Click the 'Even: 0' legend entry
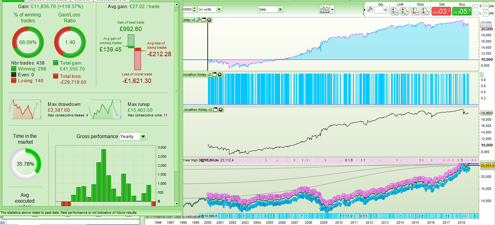Screen dimensions: 495x225 (23, 75)
